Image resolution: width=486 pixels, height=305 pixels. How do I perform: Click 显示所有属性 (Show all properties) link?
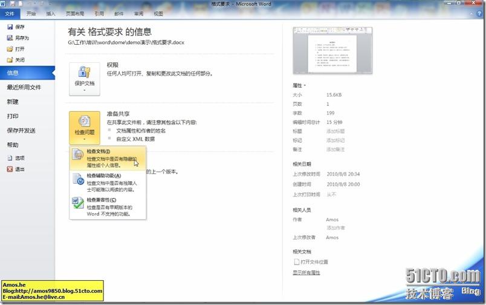(306, 272)
